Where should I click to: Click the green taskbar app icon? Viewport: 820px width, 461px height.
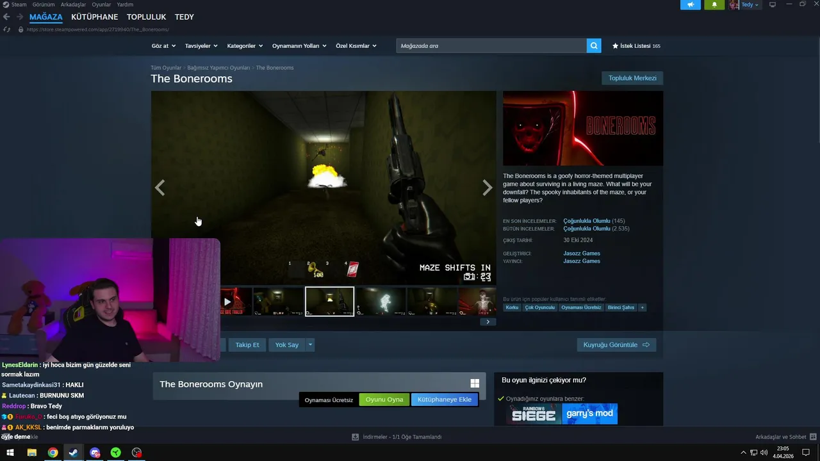115,453
